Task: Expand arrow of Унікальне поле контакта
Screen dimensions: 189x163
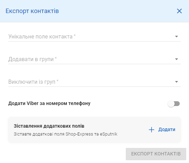Action: (177, 36)
